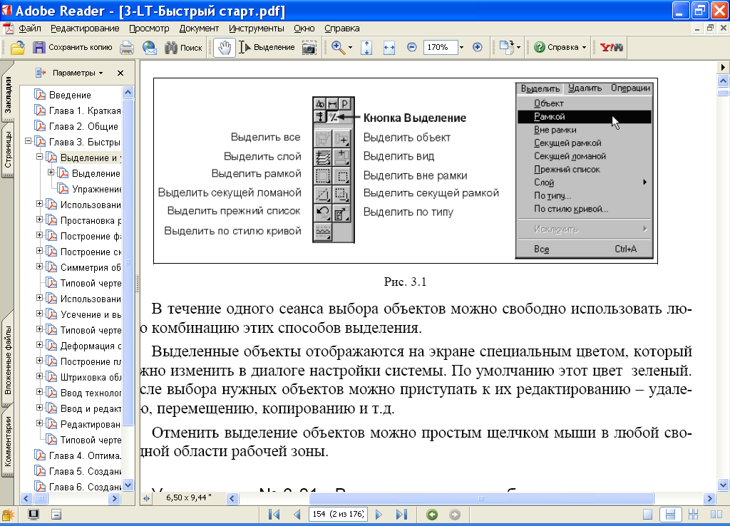This screenshot has width=730, height=526.
Task: Switch to the Вложенные файлы side tab
Action: (x=8, y=361)
